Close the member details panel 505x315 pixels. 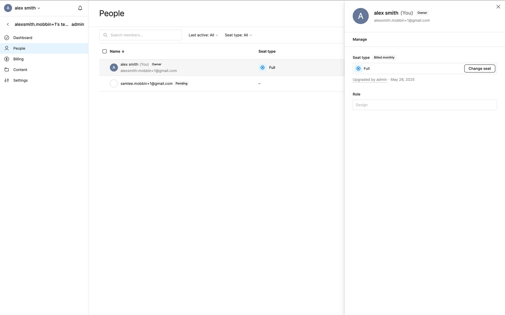(498, 7)
